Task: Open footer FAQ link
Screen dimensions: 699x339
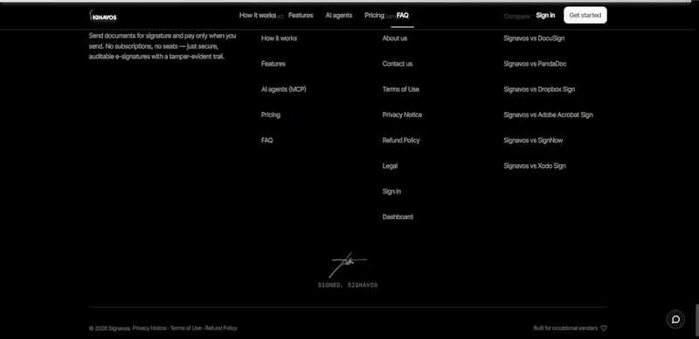Action: [267, 140]
